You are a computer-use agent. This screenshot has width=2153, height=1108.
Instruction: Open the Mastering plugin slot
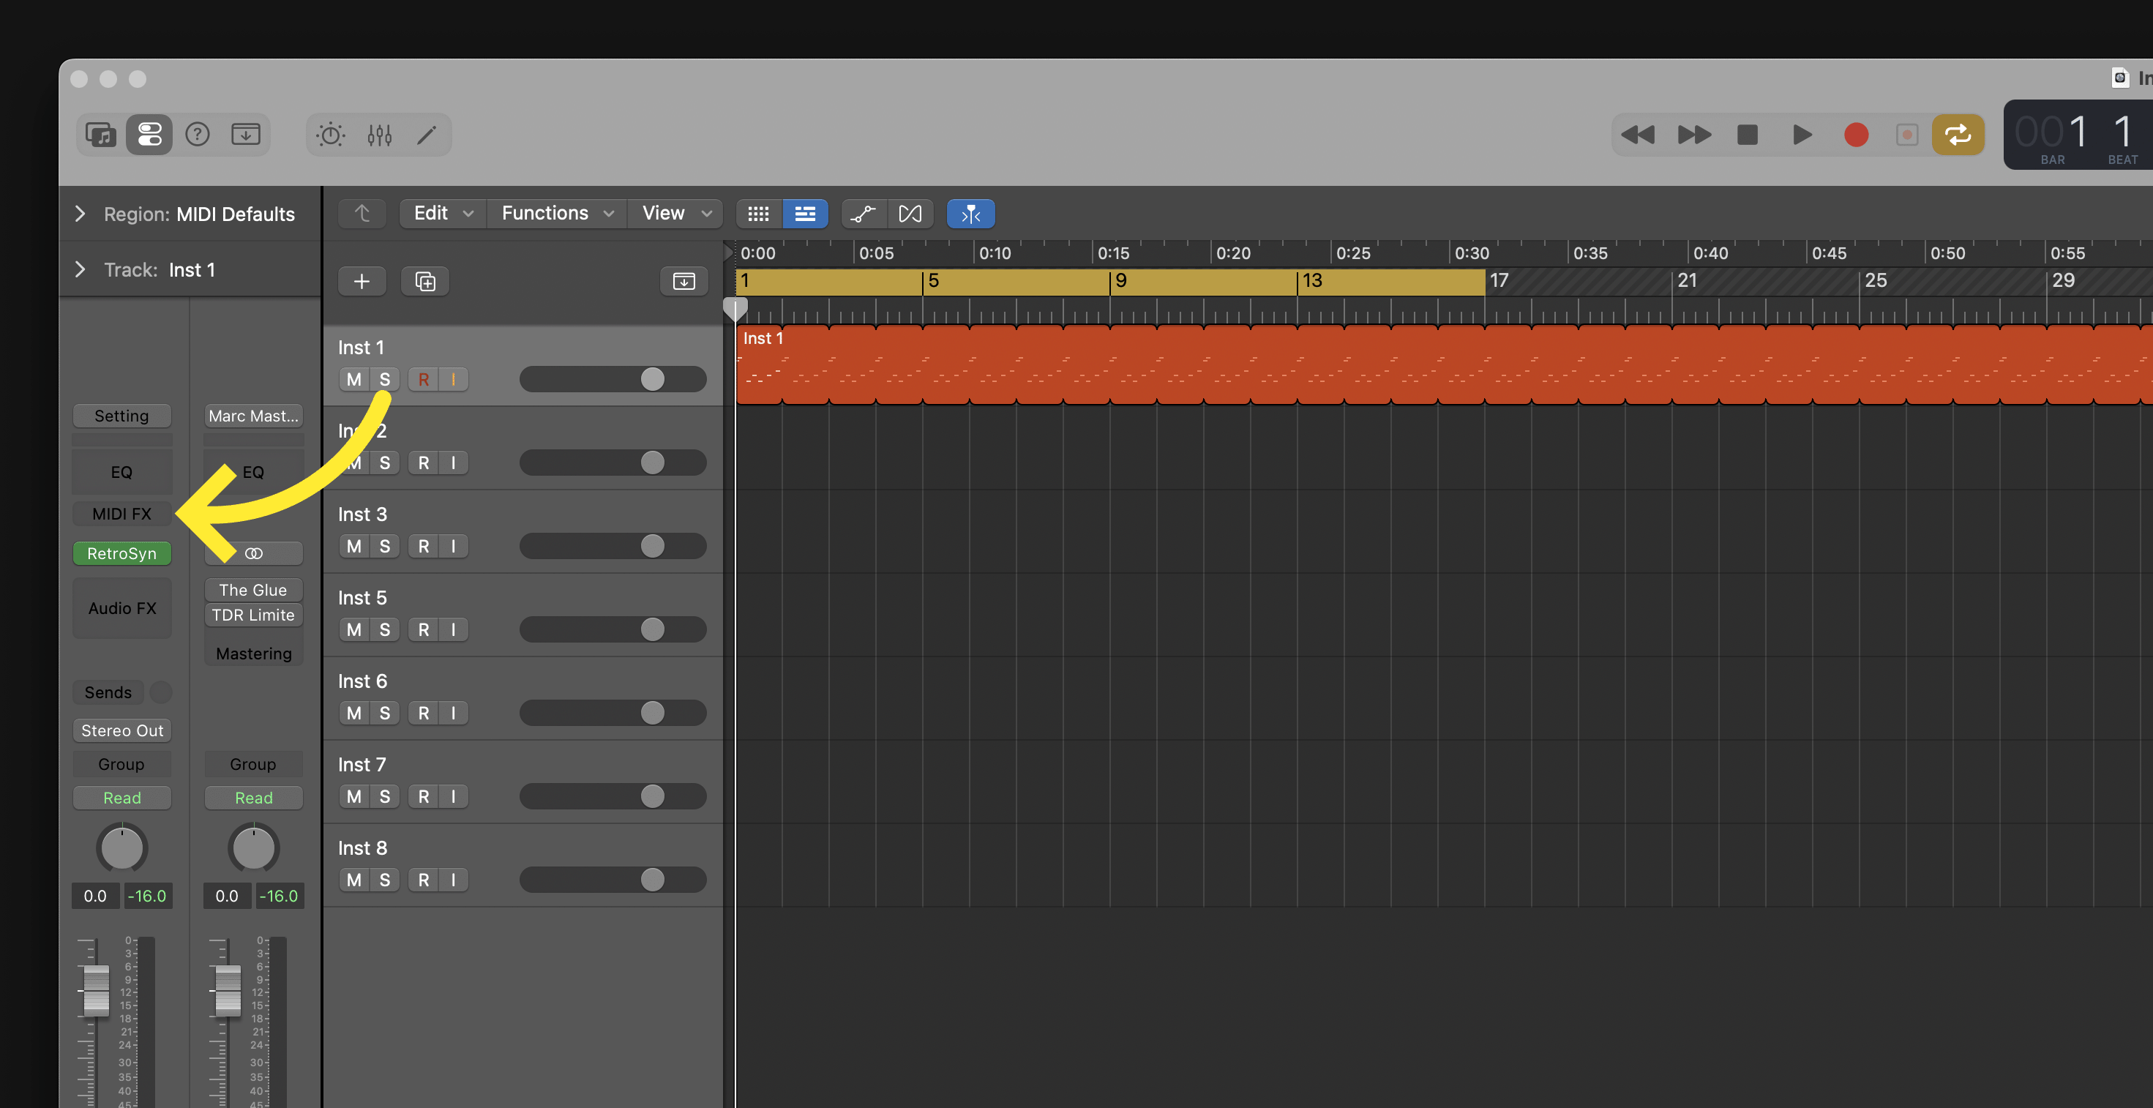click(253, 654)
